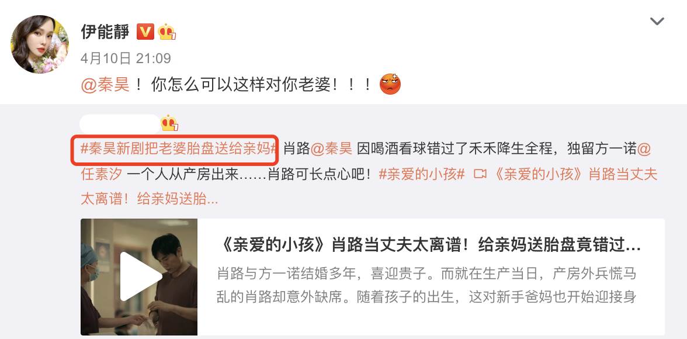
Task: Click the post timestamp 4月10日 21:09
Action: coord(126,58)
